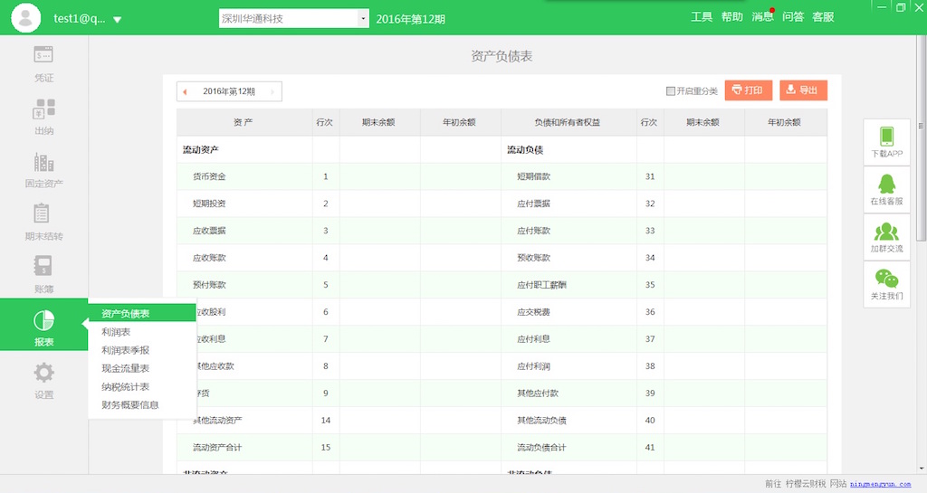Open 消息 messages with red notification dot

(762, 16)
